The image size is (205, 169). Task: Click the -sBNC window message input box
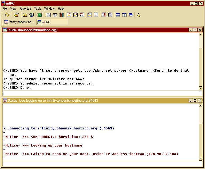(102, 93)
